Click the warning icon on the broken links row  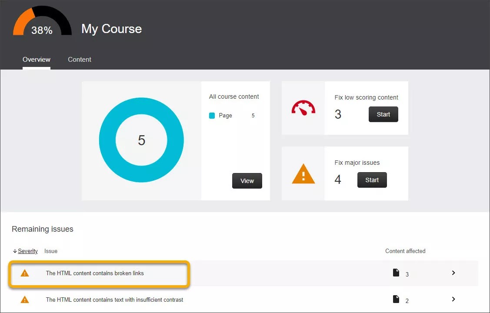pos(25,273)
